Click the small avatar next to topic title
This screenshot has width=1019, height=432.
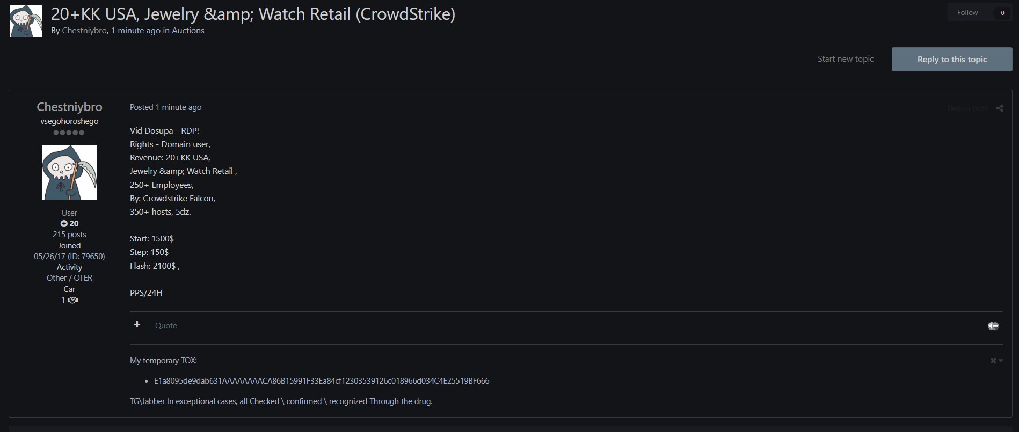pos(26,21)
